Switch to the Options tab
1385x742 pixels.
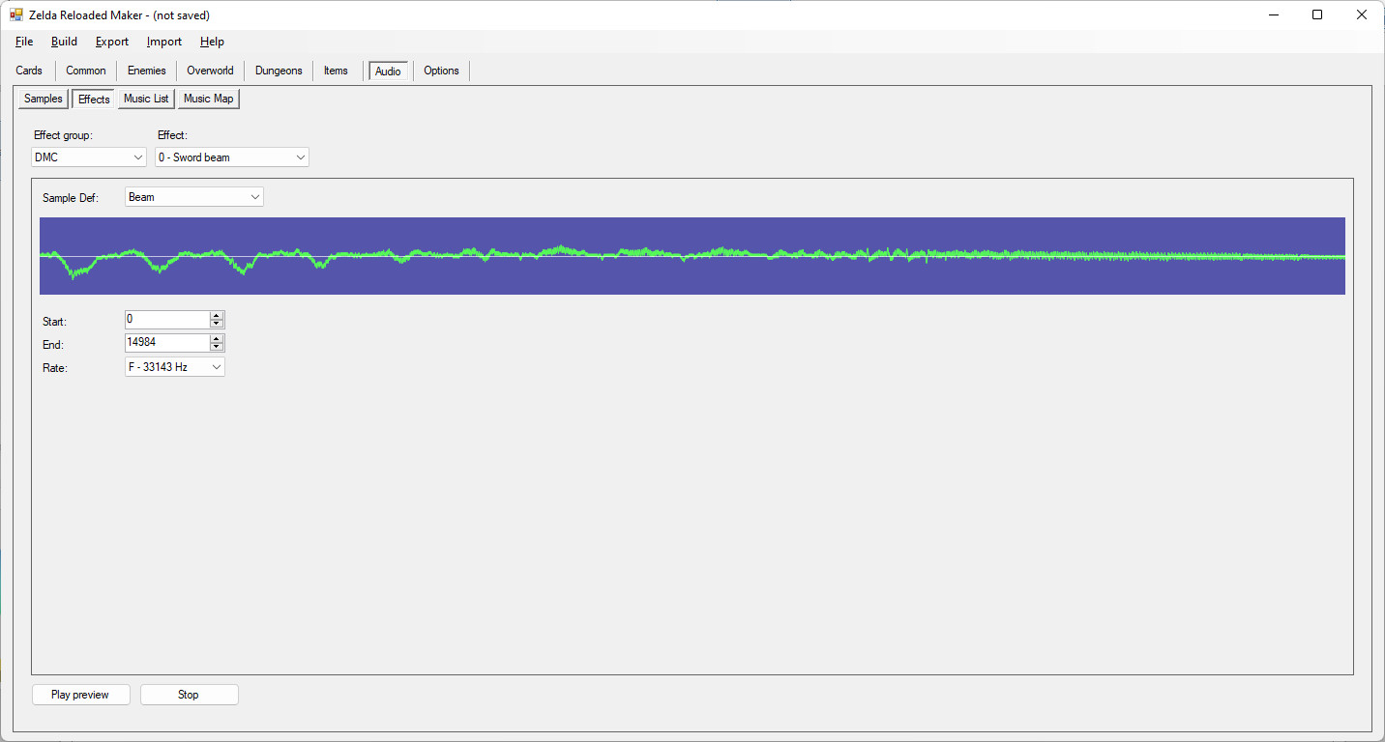click(441, 71)
